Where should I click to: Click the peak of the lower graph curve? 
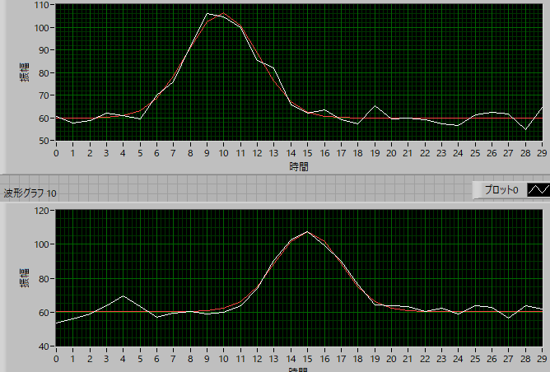307,231
